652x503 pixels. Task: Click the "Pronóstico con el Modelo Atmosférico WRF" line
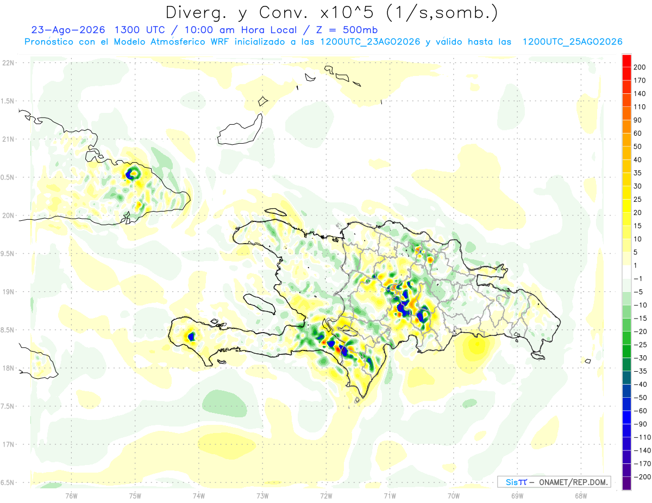[x=128, y=42]
